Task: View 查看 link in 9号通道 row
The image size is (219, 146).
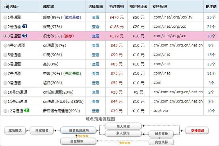Action: click(96, 83)
